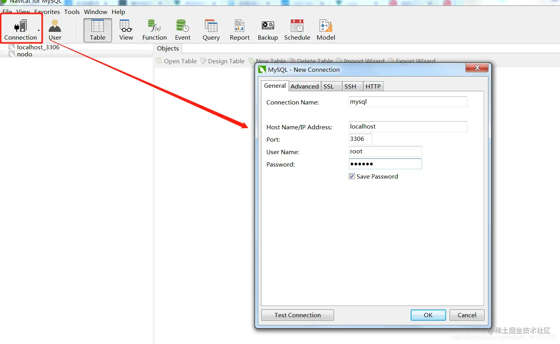Click the Objects tab

(x=168, y=48)
